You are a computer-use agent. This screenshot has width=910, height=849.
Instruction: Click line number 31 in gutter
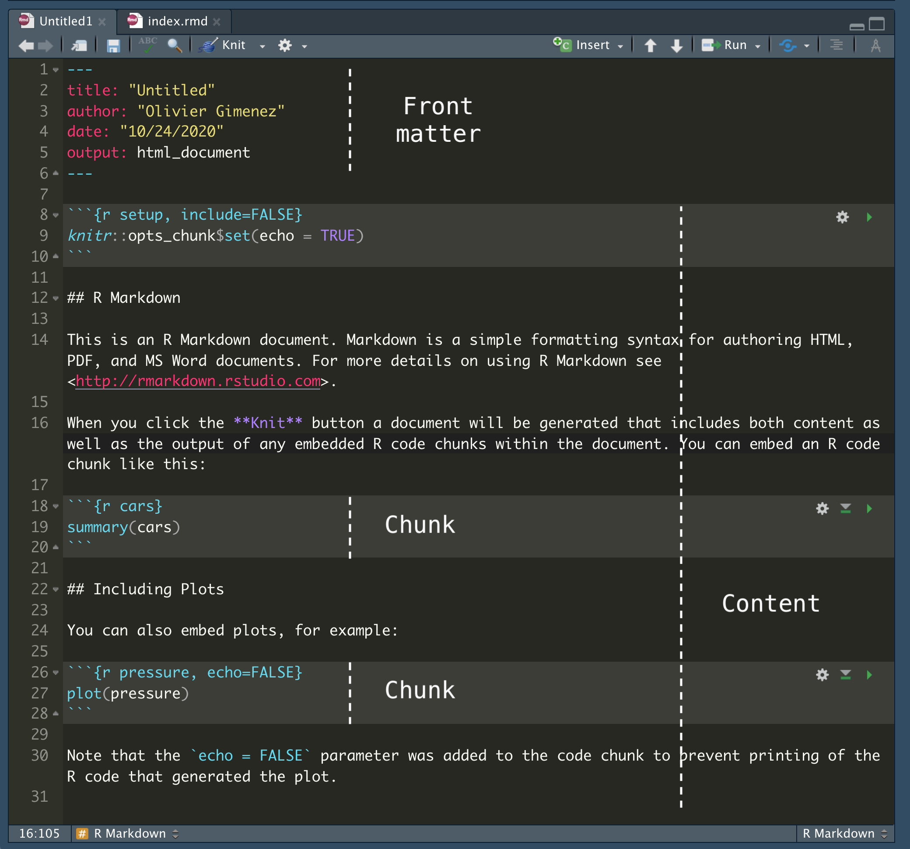(39, 797)
